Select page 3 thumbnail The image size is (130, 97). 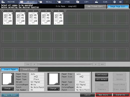point(33,18)
